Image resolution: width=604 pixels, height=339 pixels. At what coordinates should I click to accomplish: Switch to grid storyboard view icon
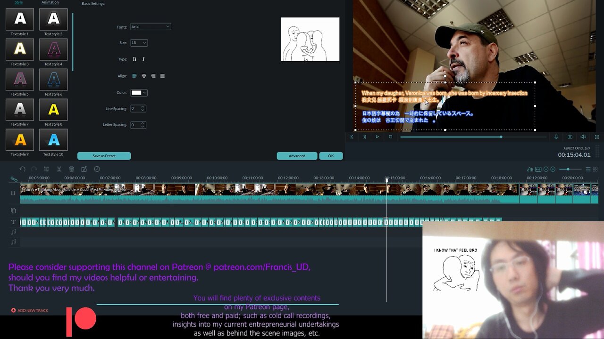click(595, 169)
